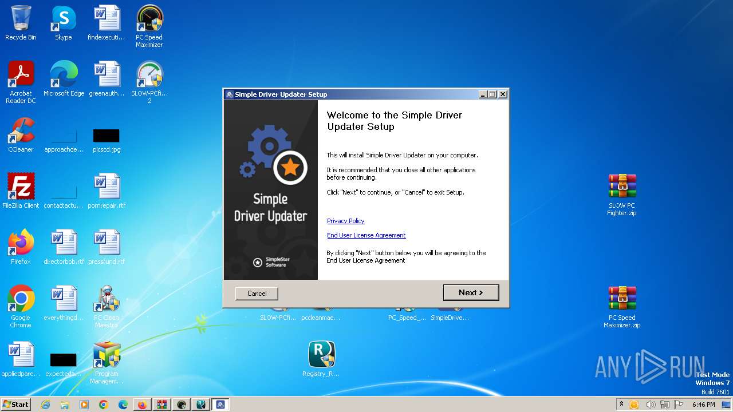The height and width of the screenshot is (412, 733).
Task: Switch to WinRAR taskbar button
Action: (161, 405)
